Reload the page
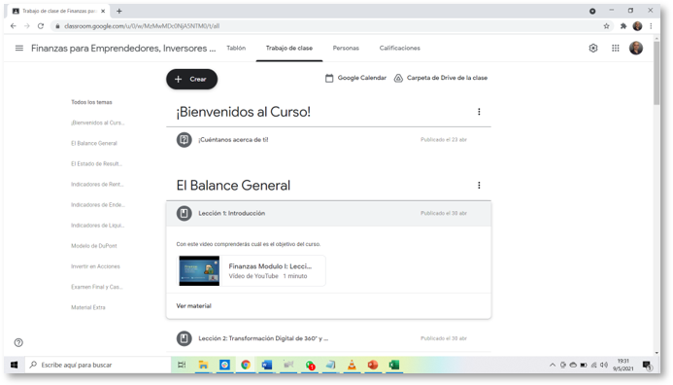 click(41, 26)
